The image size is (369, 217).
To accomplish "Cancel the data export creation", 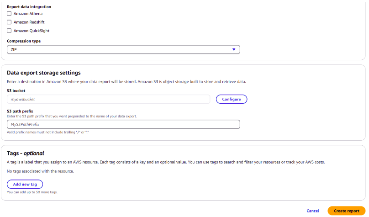I will point(313,211).
